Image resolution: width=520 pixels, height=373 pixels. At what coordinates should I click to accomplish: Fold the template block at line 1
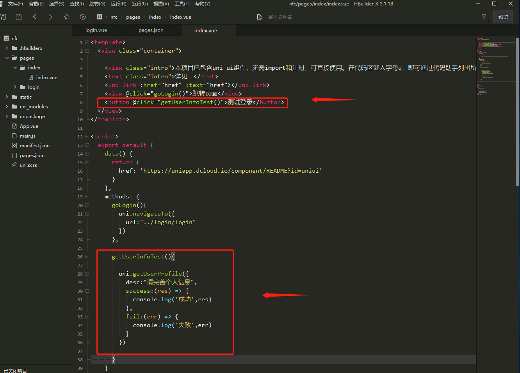click(x=87, y=42)
